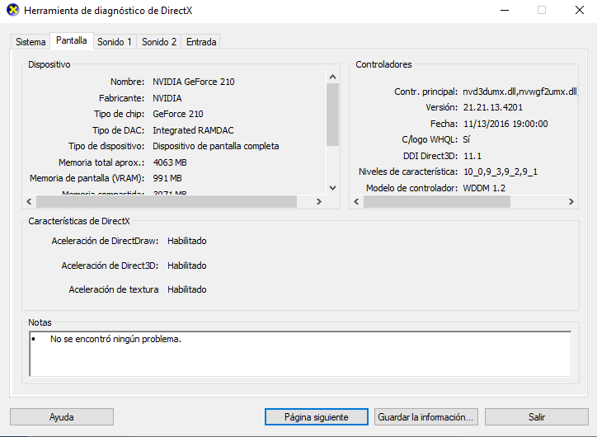Go to the Entrada tab

pyautogui.click(x=201, y=42)
